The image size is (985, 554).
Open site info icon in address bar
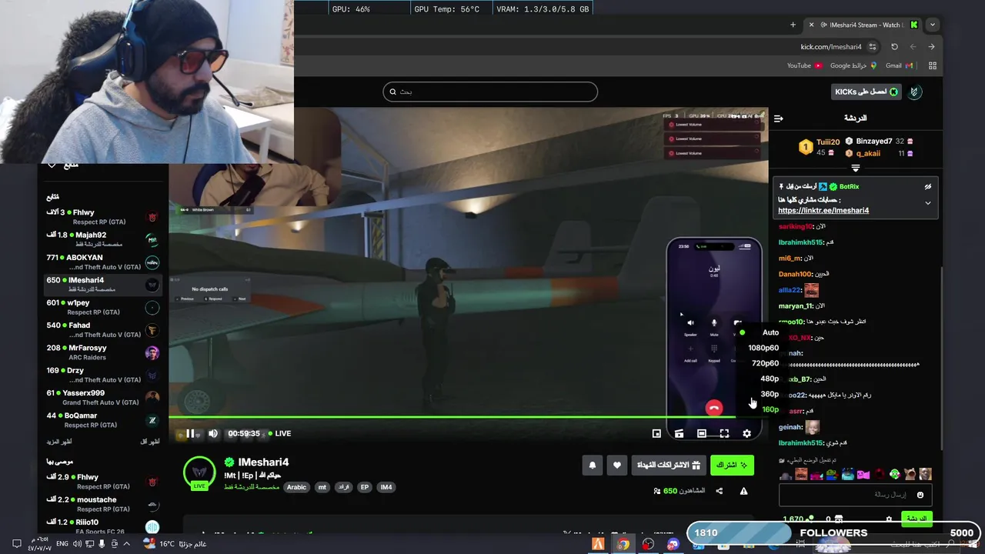pyautogui.click(x=872, y=47)
